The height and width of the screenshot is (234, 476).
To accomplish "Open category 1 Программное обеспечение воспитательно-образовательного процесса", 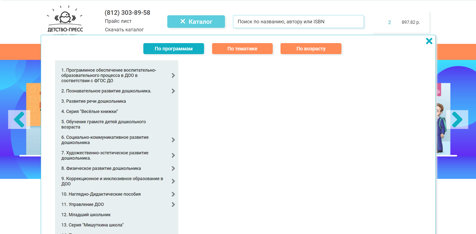I will pos(109,75).
